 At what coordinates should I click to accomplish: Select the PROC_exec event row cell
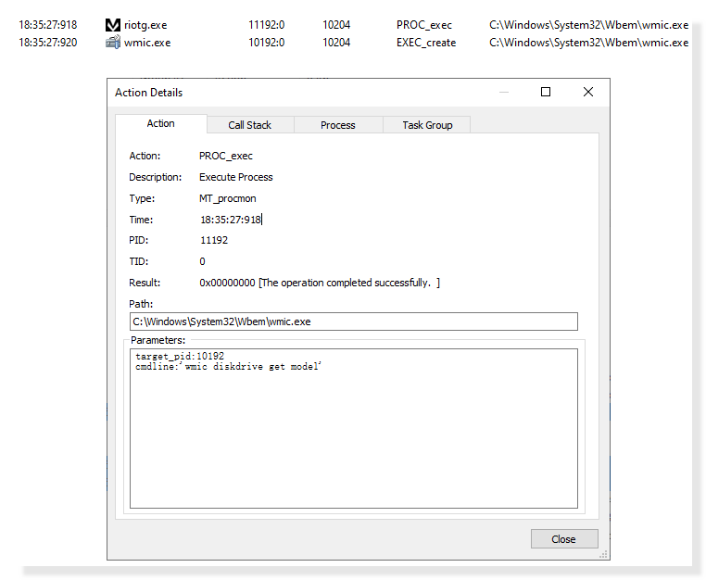tap(423, 25)
